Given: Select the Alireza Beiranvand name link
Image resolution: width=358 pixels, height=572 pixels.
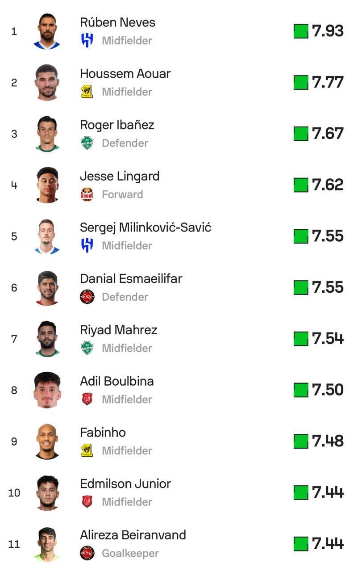Looking at the screenshot, I should coord(133,535).
